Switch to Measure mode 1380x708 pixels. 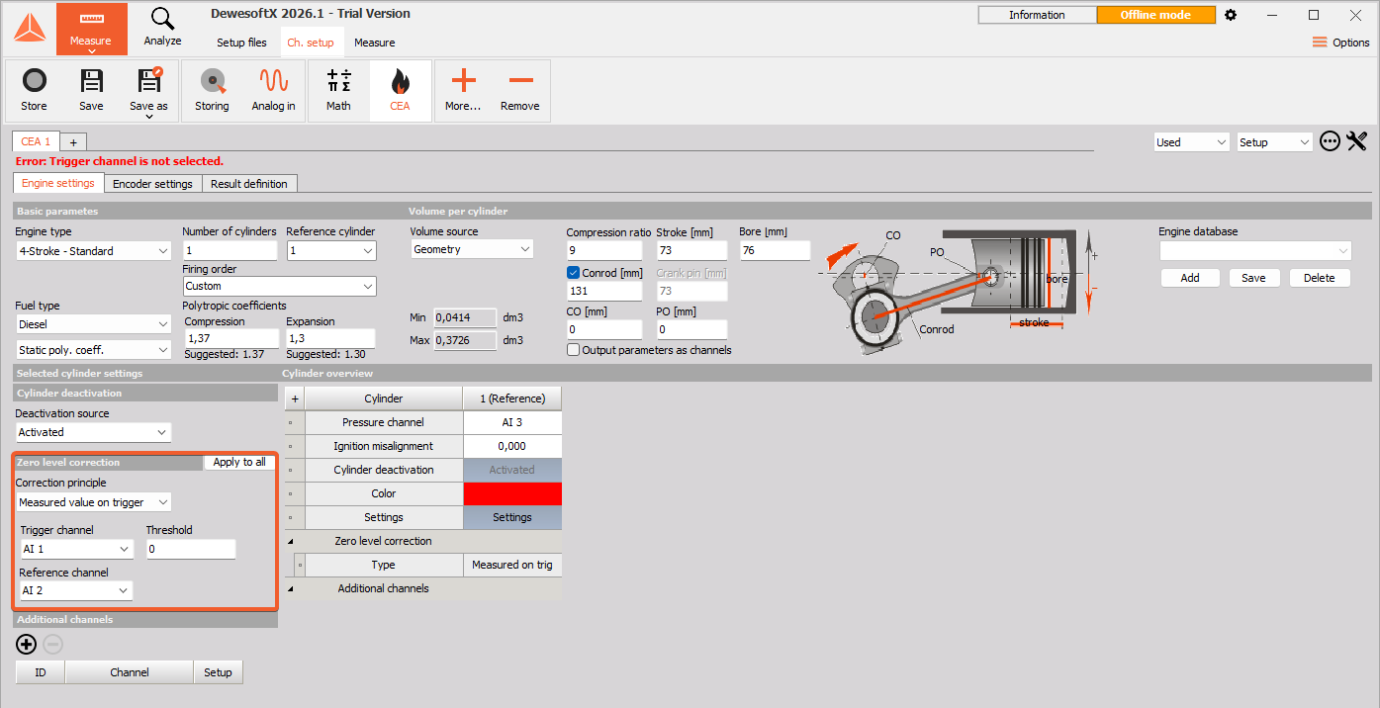coord(91,29)
